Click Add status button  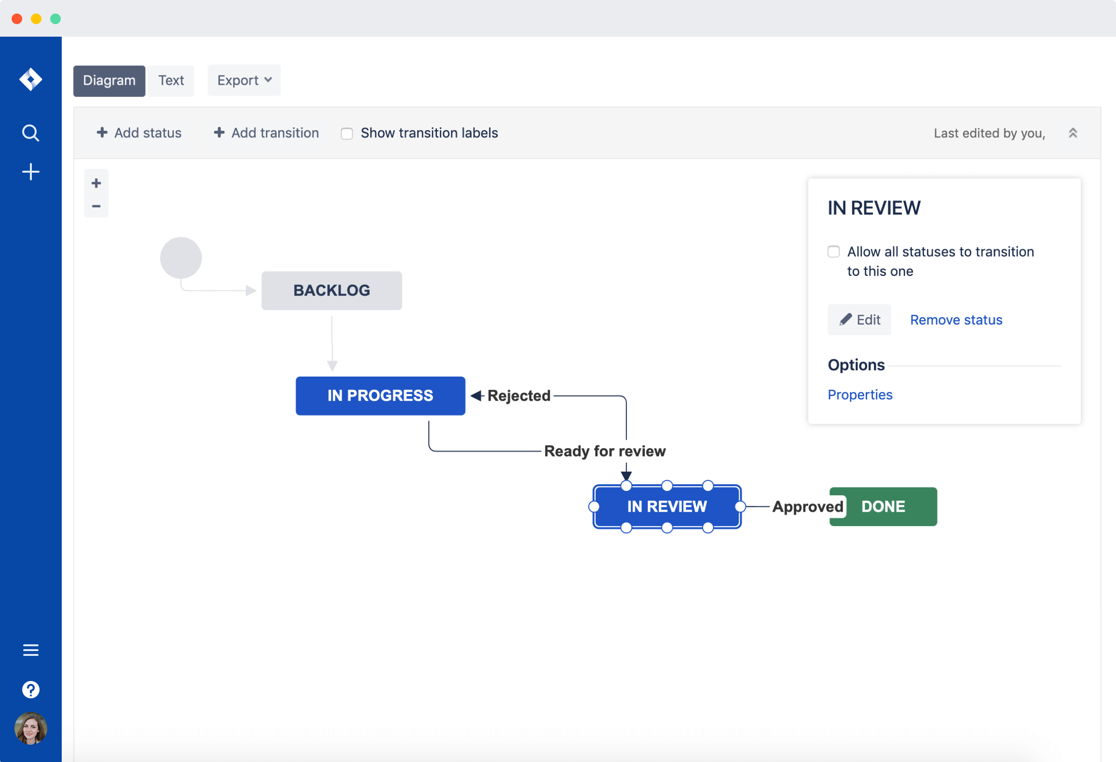point(139,133)
